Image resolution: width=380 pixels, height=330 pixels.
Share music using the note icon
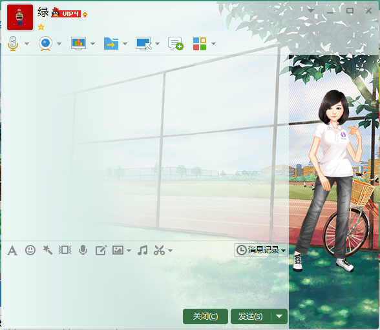coord(142,250)
